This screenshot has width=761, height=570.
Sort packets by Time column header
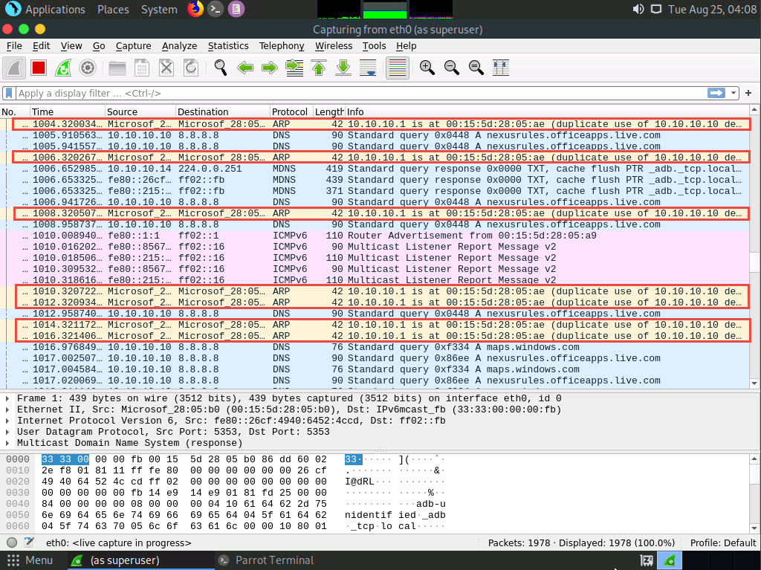click(67, 111)
